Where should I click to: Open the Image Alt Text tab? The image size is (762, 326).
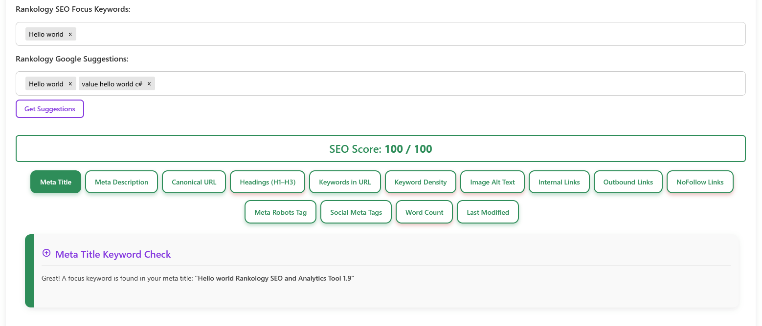click(x=493, y=182)
